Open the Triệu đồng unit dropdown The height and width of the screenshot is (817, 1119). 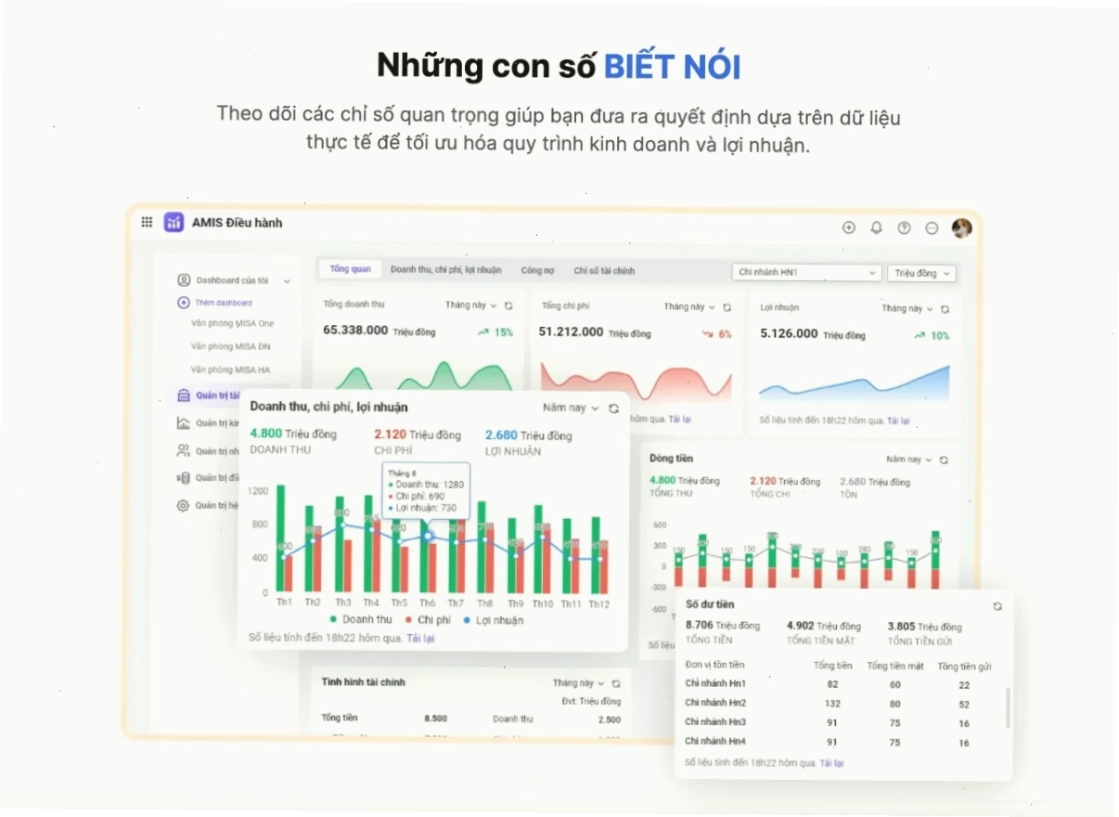click(921, 273)
